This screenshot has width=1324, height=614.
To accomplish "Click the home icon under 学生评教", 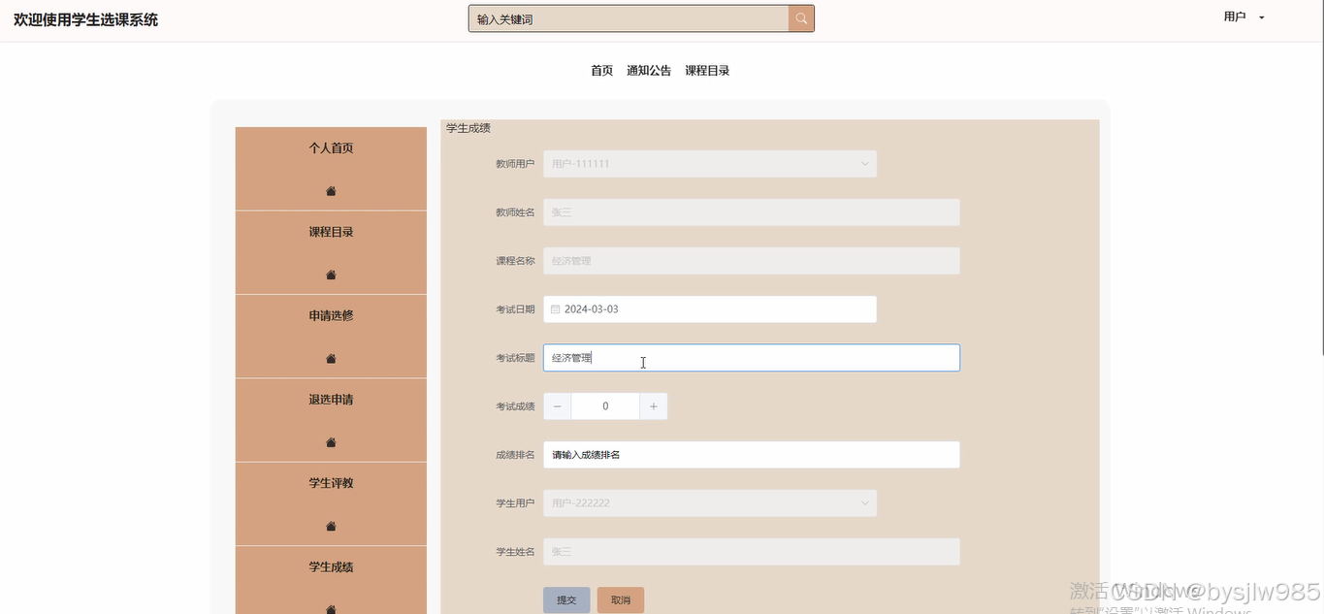I will pyautogui.click(x=330, y=525).
